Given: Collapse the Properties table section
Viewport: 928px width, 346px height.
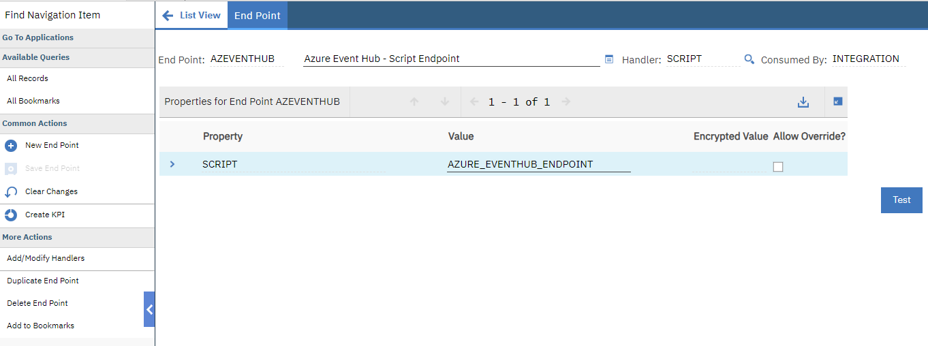Looking at the screenshot, I should (838, 101).
